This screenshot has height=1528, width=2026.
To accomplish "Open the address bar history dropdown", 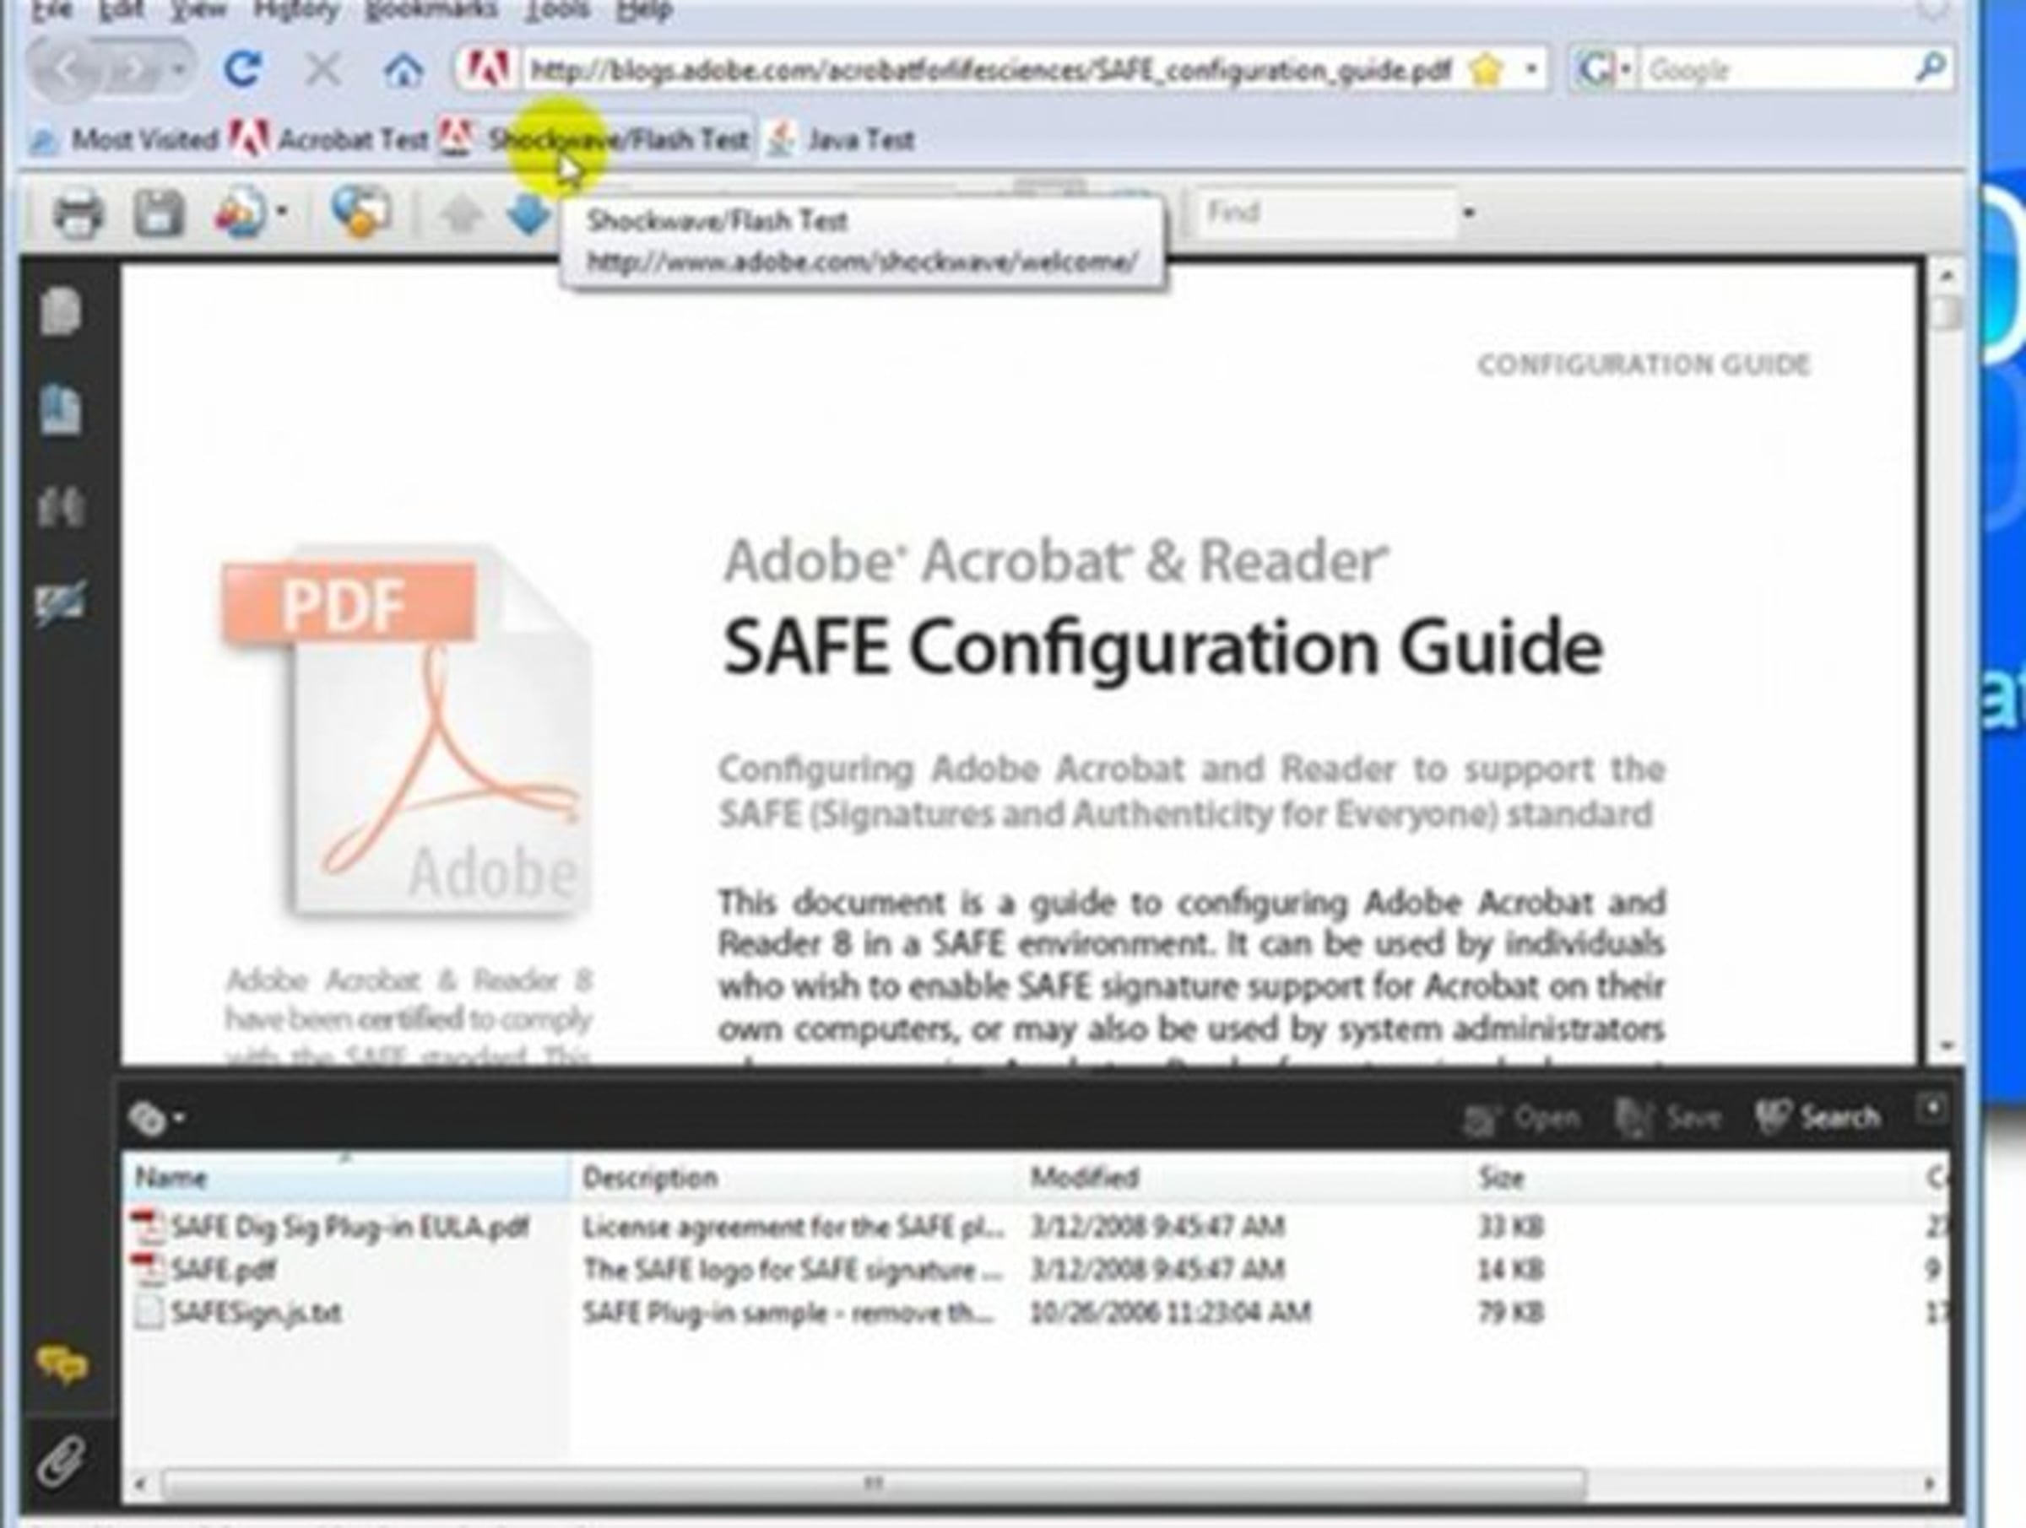I will point(1530,68).
